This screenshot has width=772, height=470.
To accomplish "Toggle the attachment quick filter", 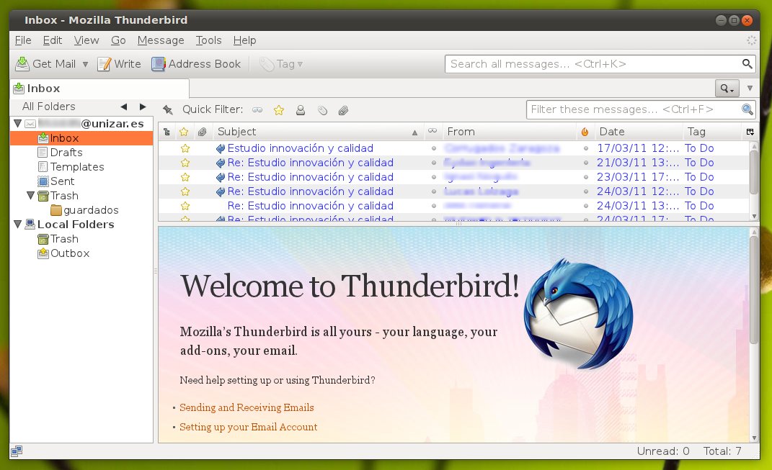I will coord(344,110).
